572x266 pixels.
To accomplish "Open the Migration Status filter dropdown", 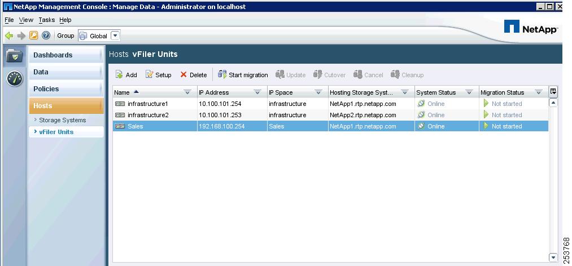I will (539, 92).
